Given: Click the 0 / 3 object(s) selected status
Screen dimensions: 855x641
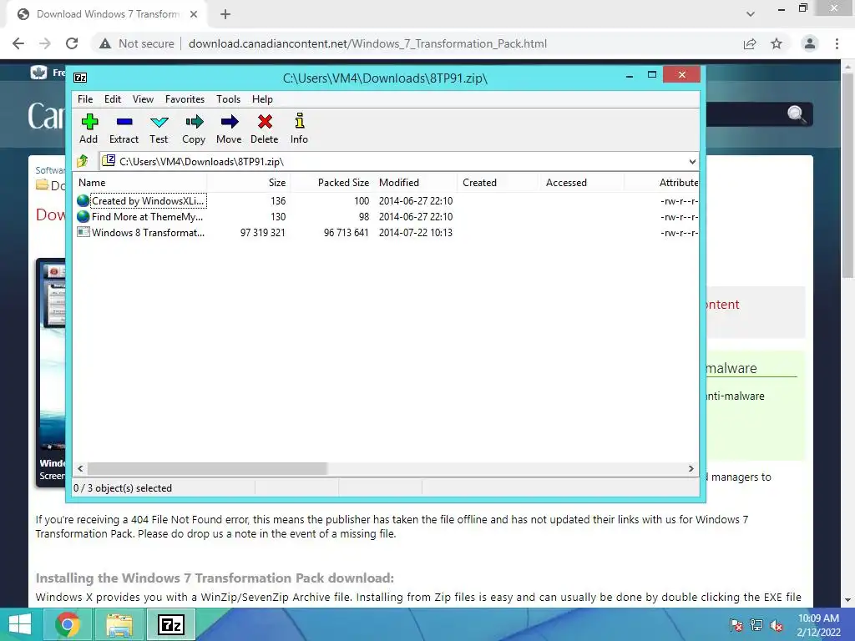Looking at the screenshot, I should click(123, 487).
